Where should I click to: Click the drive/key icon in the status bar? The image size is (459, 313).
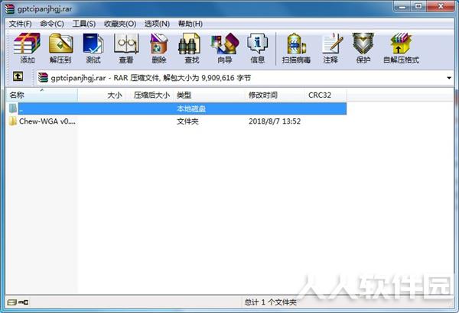point(18,302)
